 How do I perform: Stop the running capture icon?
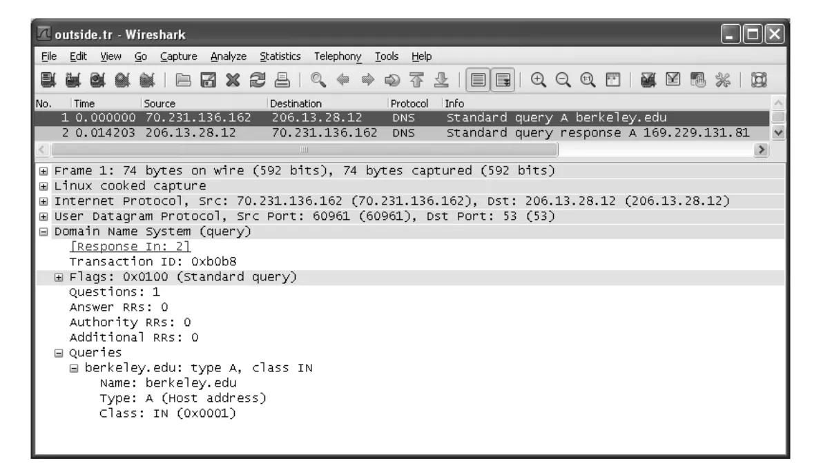click(x=122, y=80)
